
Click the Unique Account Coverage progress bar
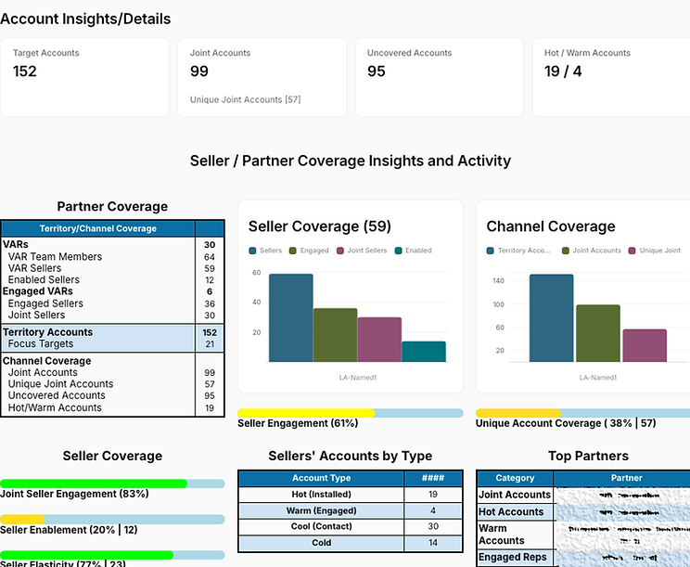582,413
